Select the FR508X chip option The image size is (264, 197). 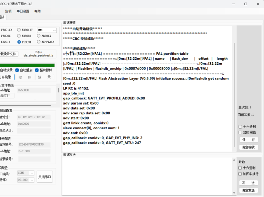tap(19, 36)
